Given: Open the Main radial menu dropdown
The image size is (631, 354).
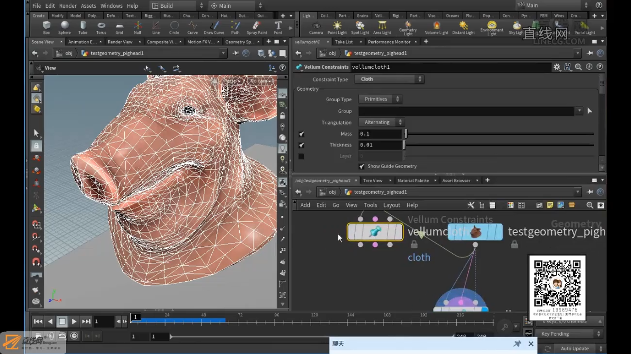Looking at the screenshot, I should pyautogui.click(x=236, y=5).
